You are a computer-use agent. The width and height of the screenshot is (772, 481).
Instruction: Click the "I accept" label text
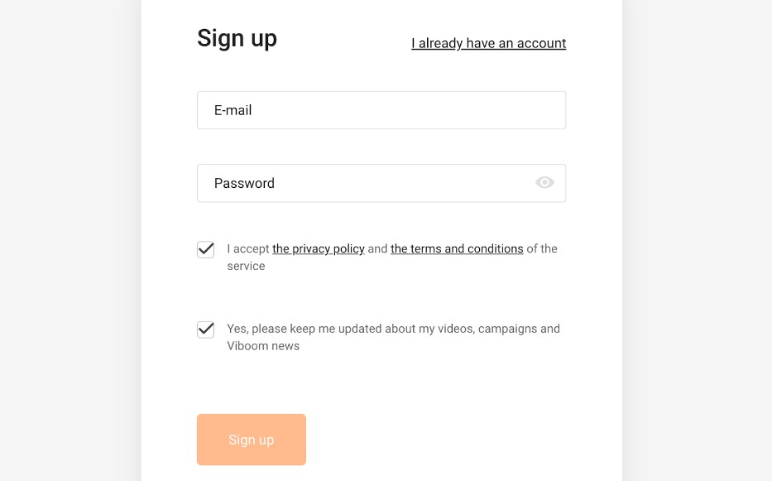click(248, 248)
